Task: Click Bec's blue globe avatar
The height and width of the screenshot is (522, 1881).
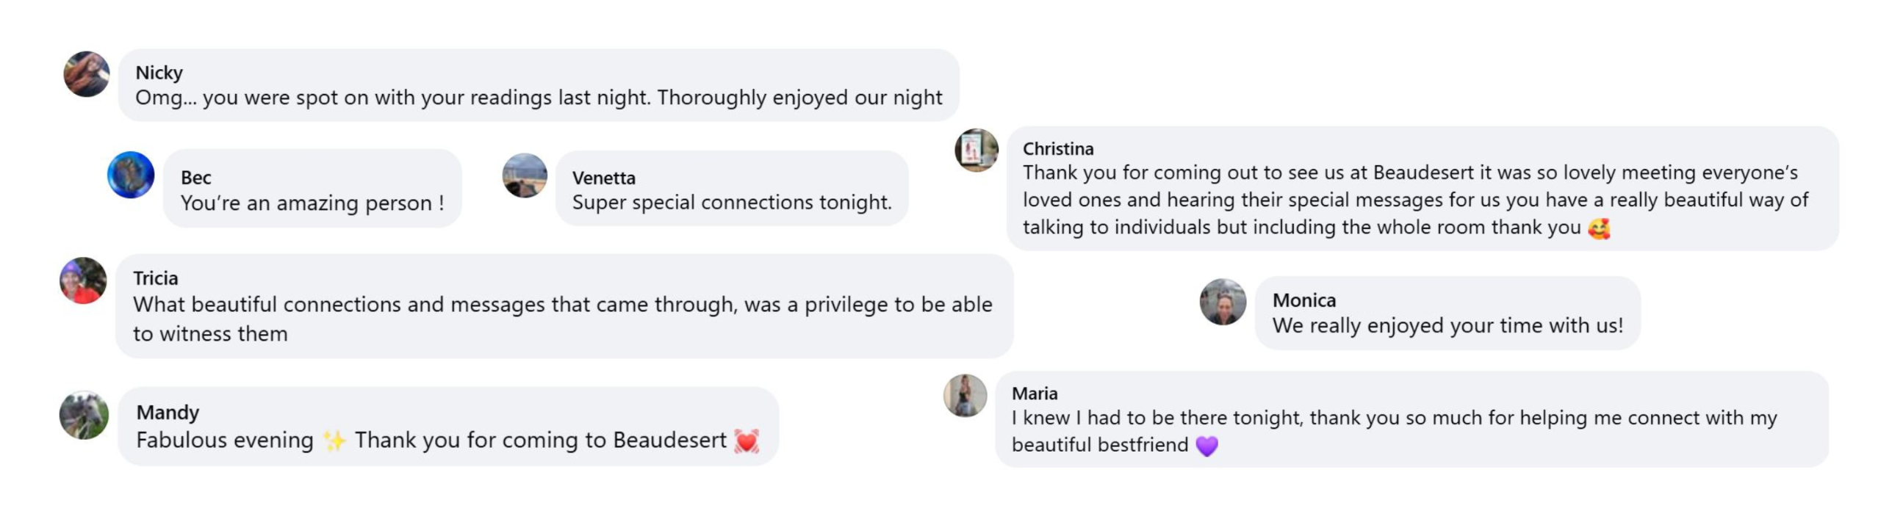Action: pos(131,175)
